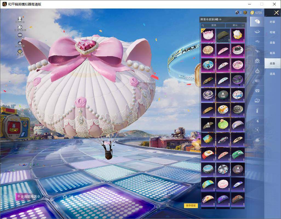Viewport: 281px width, 219px height.
Task: Select the smiley emote category icon
Action: (x=257, y=61)
